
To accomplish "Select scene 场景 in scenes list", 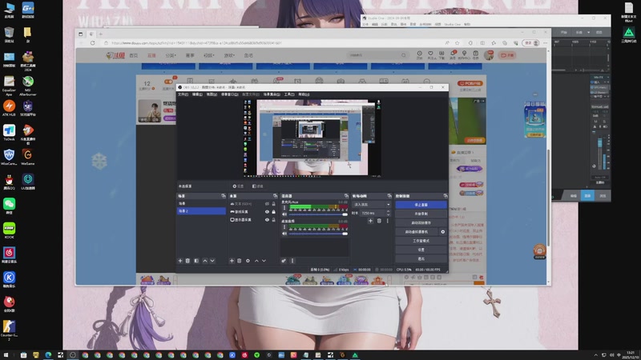I will (201, 203).
